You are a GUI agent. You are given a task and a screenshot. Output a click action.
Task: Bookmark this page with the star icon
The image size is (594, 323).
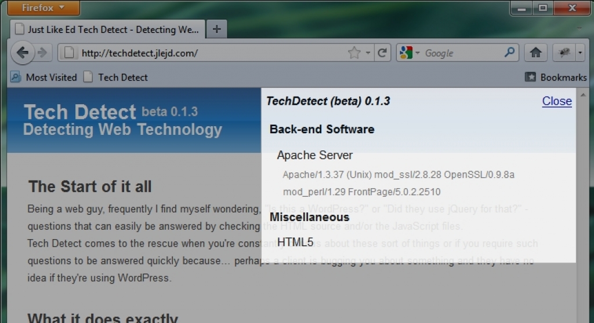click(354, 53)
